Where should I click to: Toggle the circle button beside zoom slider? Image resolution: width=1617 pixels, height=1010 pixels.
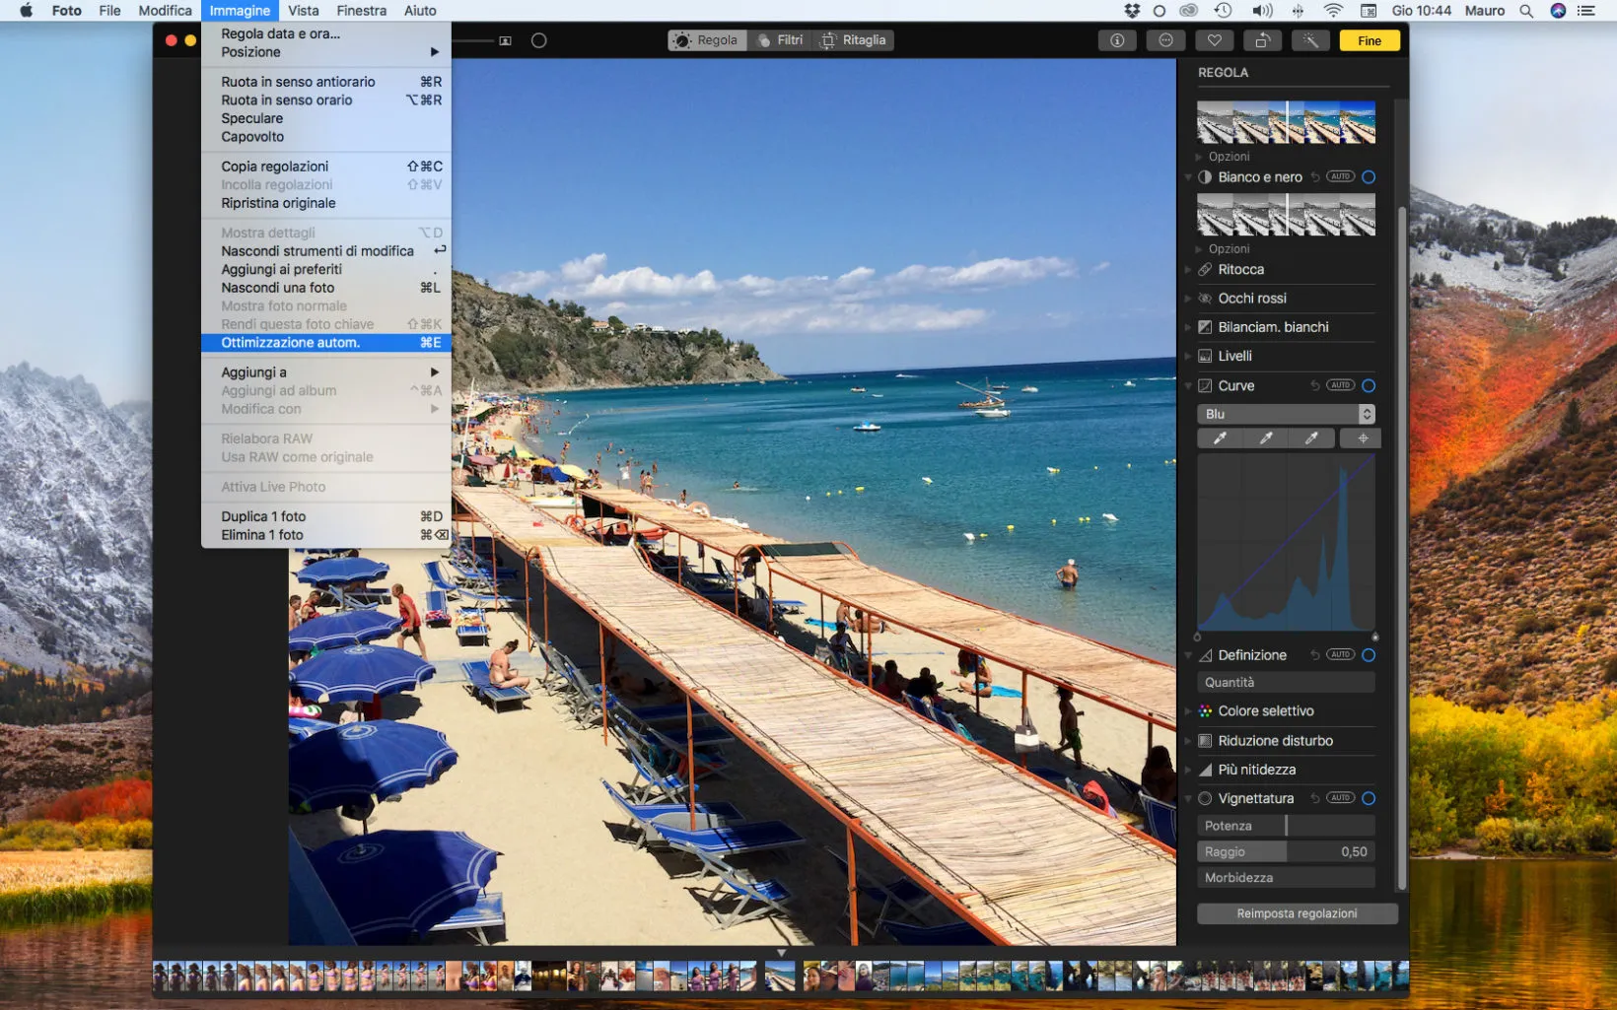point(538,40)
